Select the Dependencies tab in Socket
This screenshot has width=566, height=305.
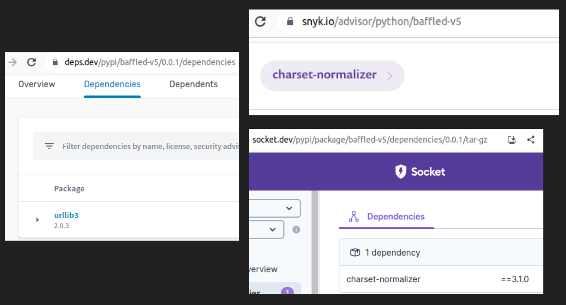tap(386, 217)
